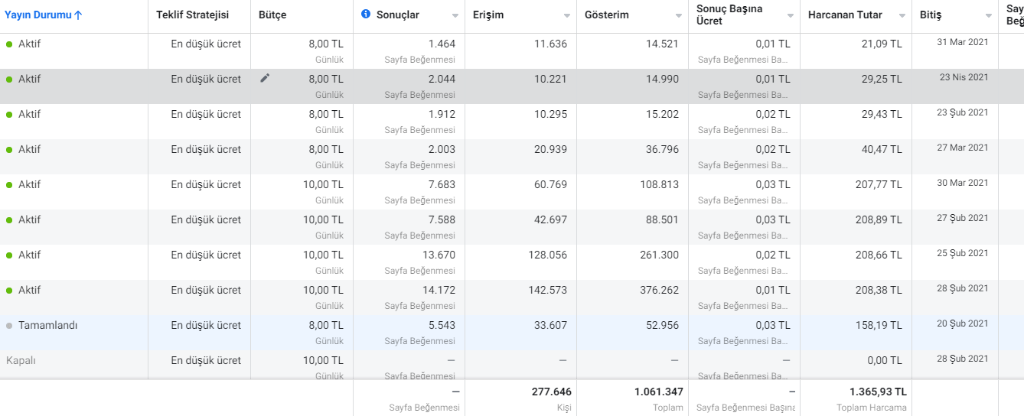Open the Erişim column dropdown arrow
The height and width of the screenshot is (416, 1024).
[567, 16]
